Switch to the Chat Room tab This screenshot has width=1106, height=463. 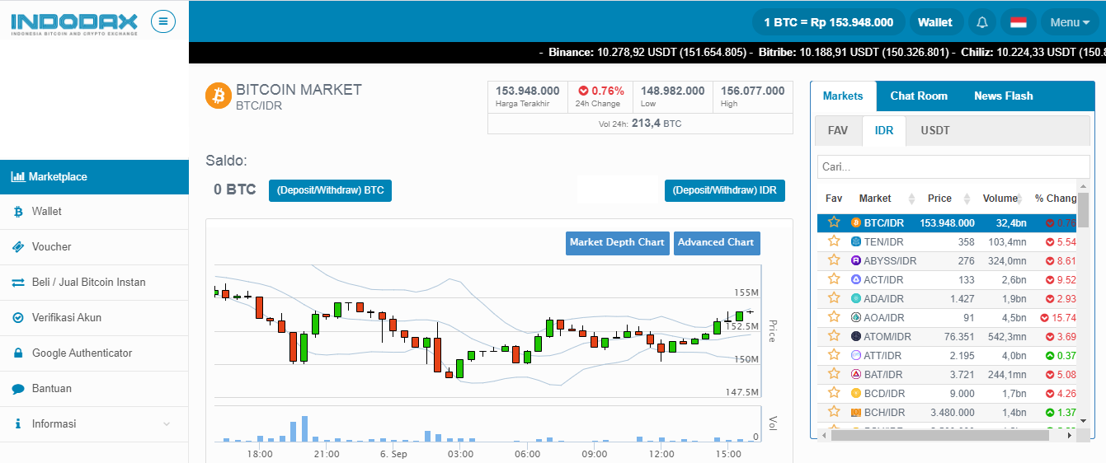919,96
